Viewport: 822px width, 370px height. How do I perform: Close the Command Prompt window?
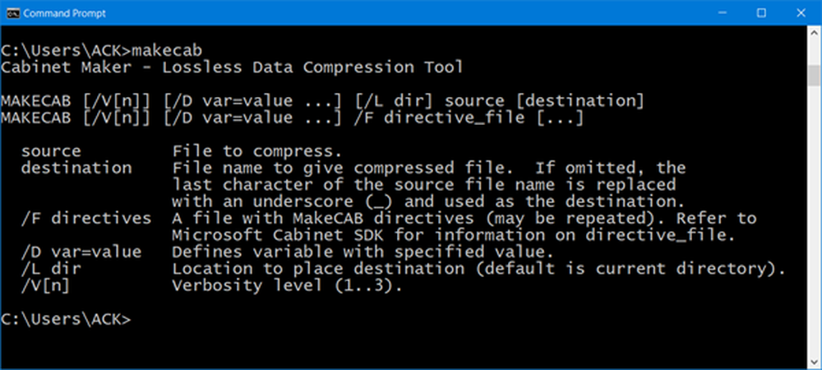click(800, 12)
